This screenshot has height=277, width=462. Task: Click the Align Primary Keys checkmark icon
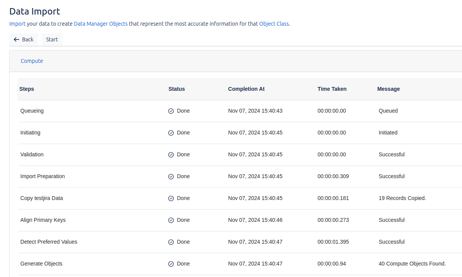pos(171,220)
